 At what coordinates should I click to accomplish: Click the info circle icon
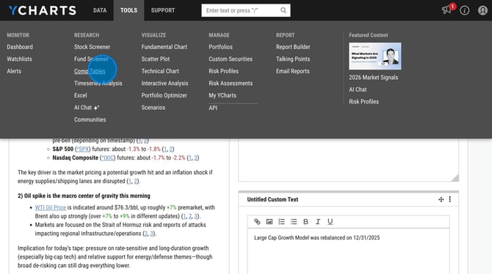464,10
